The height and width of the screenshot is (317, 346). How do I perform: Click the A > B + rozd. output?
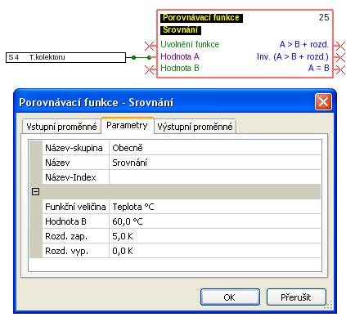pyautogui.click(x=304, y=44)
